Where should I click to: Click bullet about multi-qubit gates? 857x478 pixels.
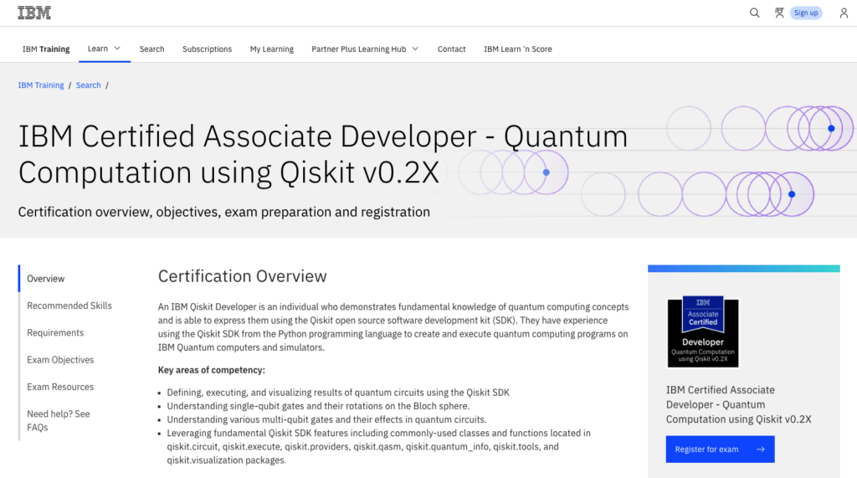coord(327,419)
